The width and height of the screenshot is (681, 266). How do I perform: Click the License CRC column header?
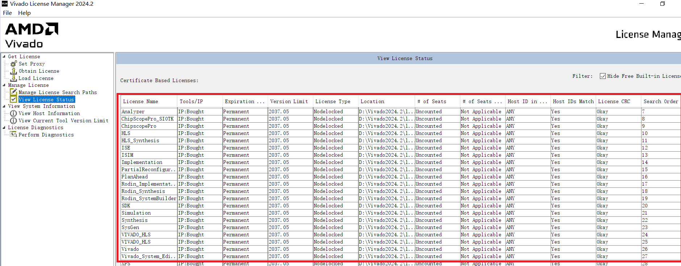point(618,101)
